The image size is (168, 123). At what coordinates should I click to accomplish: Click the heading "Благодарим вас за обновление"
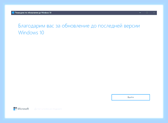(x=54, y=26)
